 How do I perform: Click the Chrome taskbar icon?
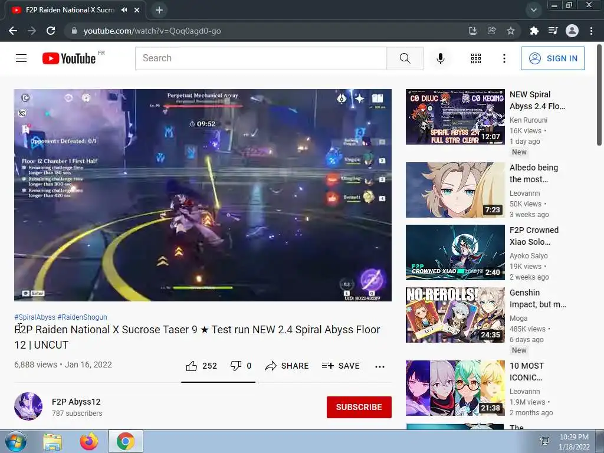pos(126,441)
